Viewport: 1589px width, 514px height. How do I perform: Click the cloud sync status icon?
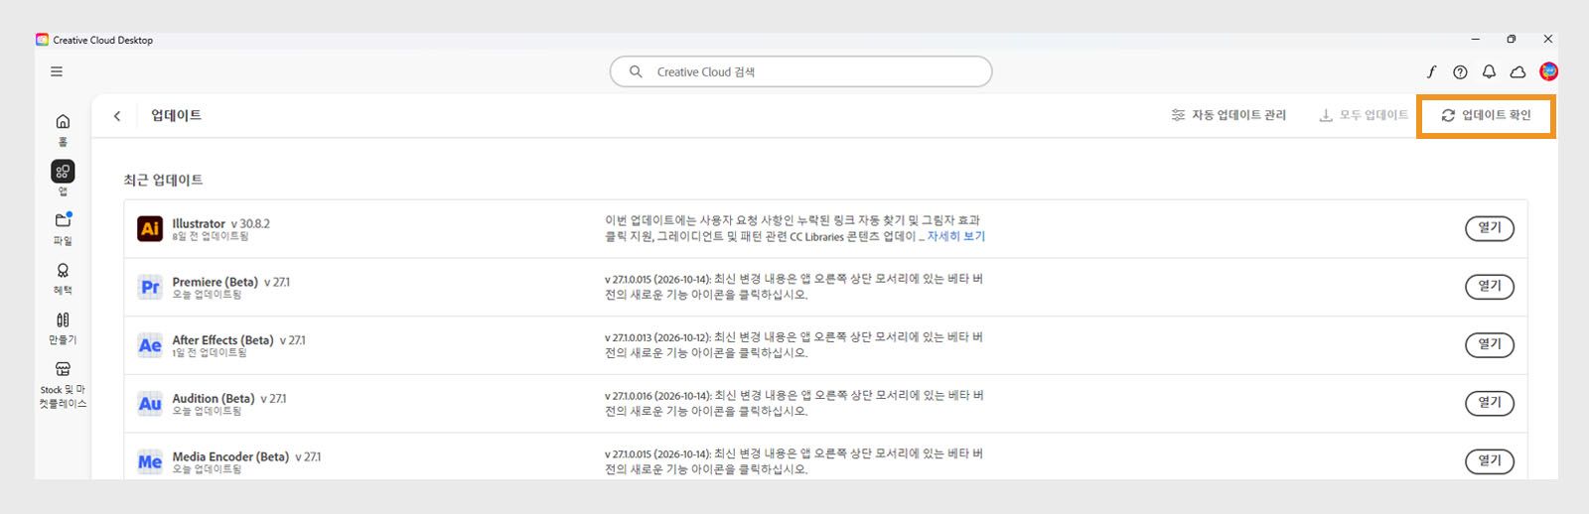point(1517,71)
